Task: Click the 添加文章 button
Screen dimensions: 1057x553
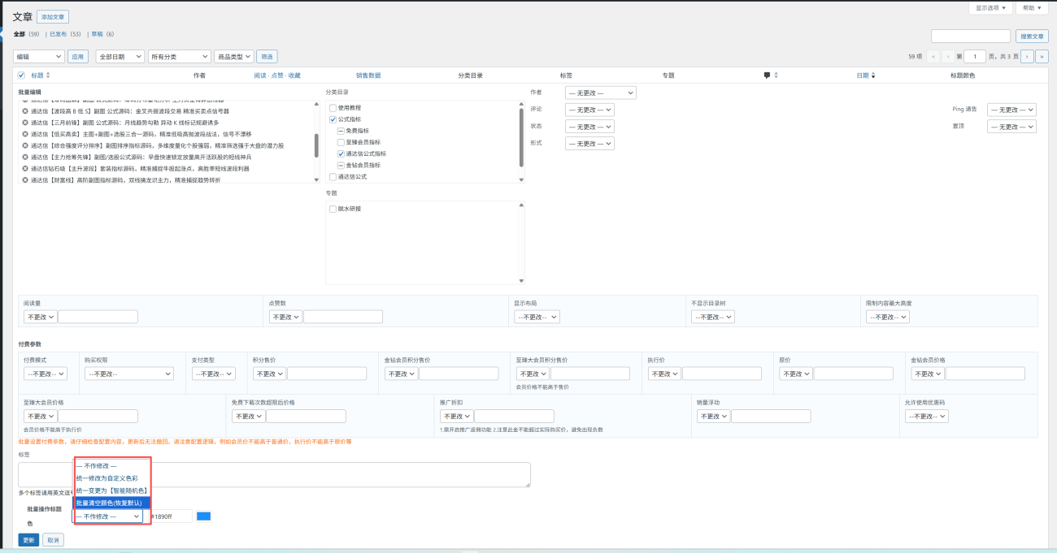Action: (x=53, y=16)
